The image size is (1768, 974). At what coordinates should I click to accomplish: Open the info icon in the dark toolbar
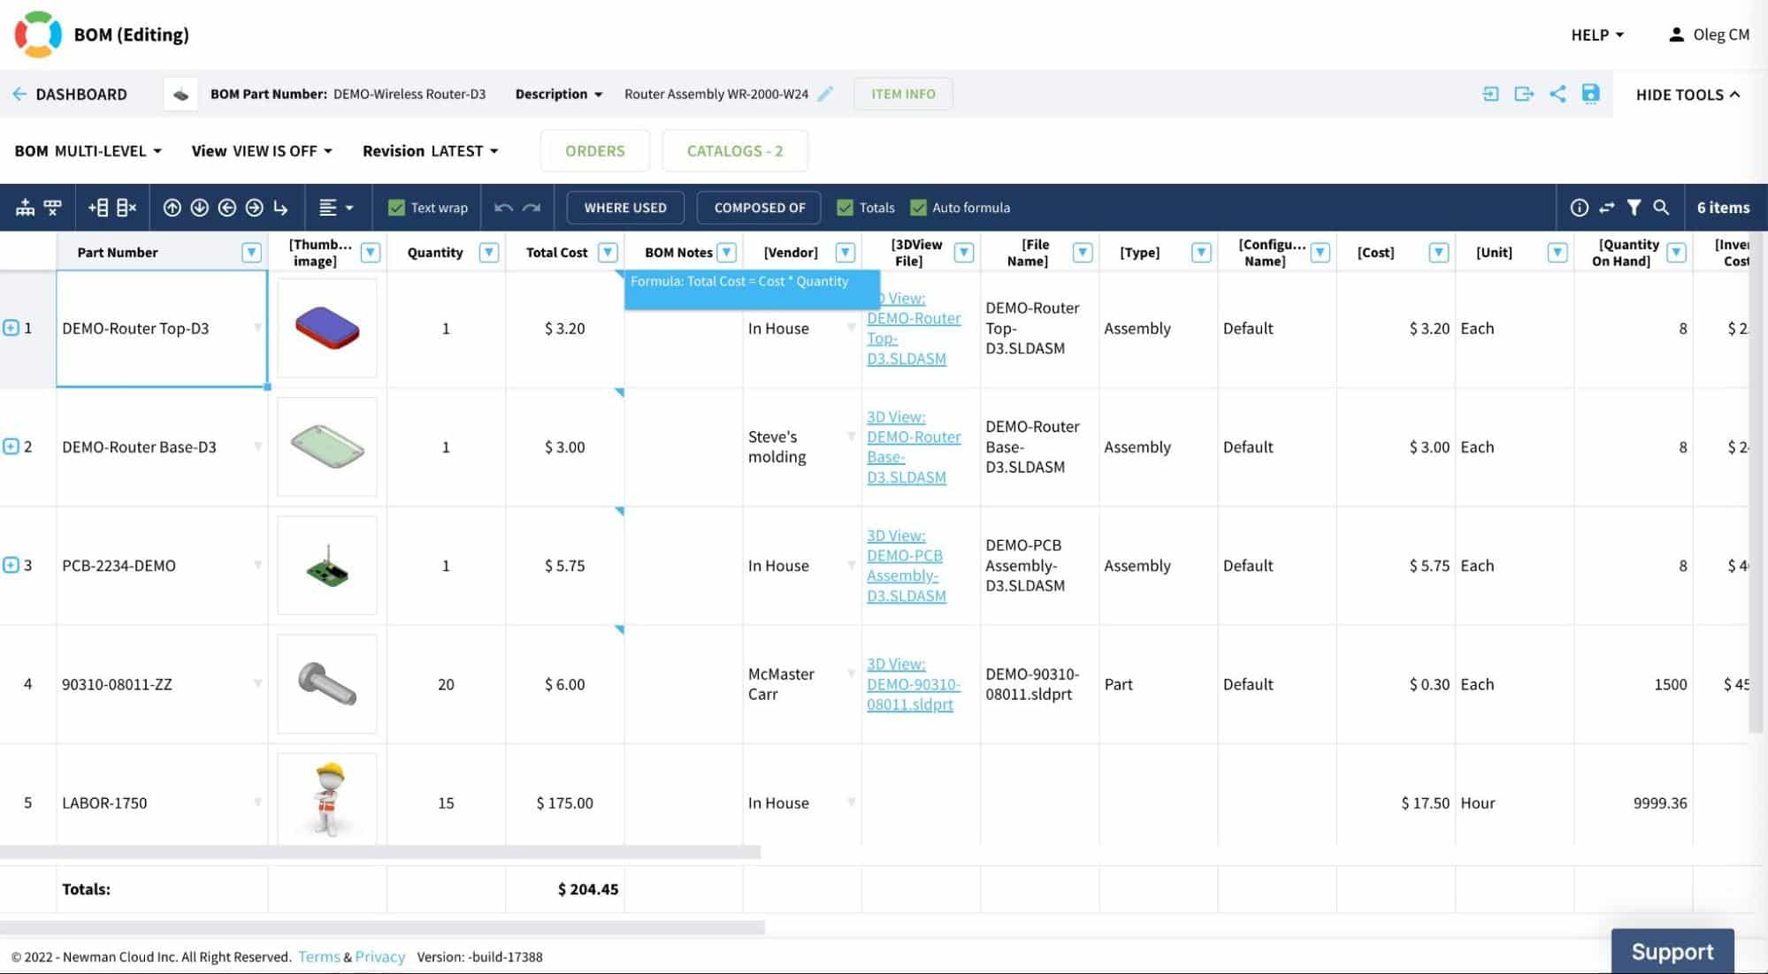[1580, 208]
